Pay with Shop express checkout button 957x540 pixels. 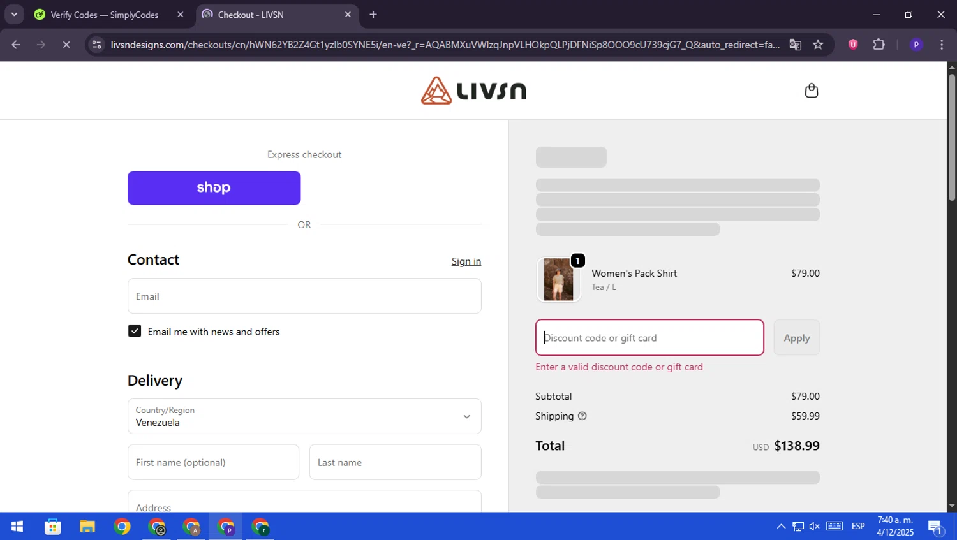pos(214,188)
